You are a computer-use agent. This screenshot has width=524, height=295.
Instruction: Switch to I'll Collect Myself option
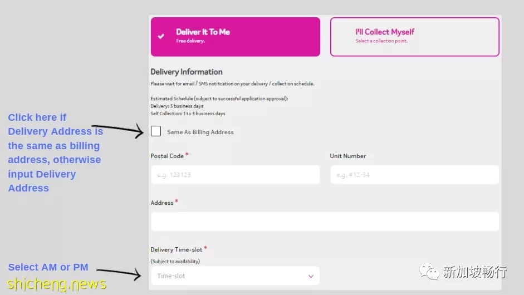(x=415, y=37)
